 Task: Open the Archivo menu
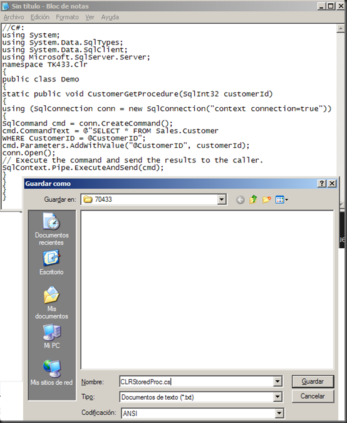[x=14, y=18]
